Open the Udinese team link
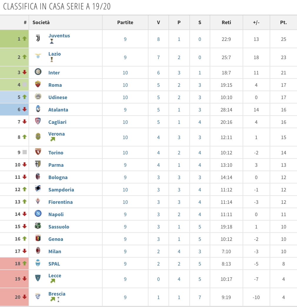Viewport: 297px width, 307px height. 58,97
